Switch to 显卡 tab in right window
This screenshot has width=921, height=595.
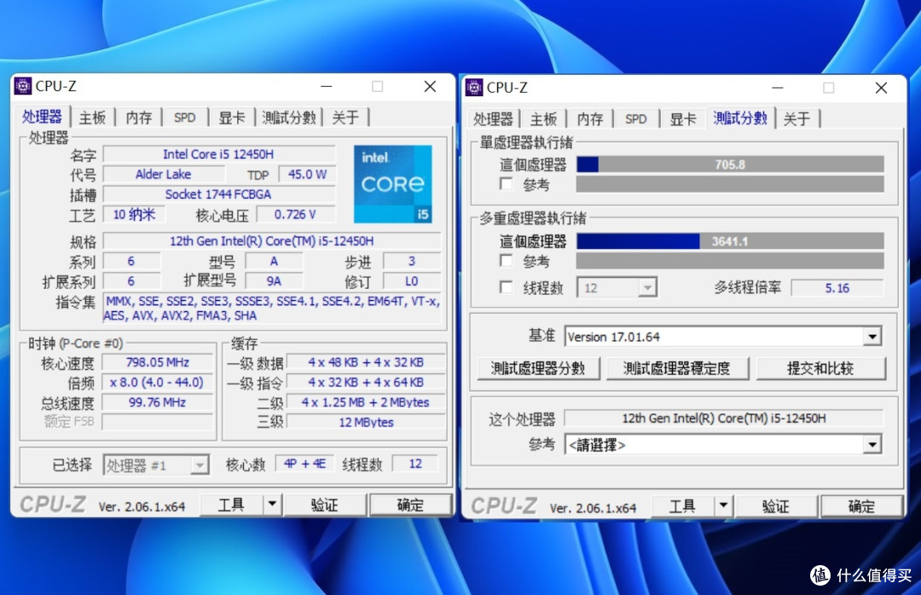pos(683,119)
